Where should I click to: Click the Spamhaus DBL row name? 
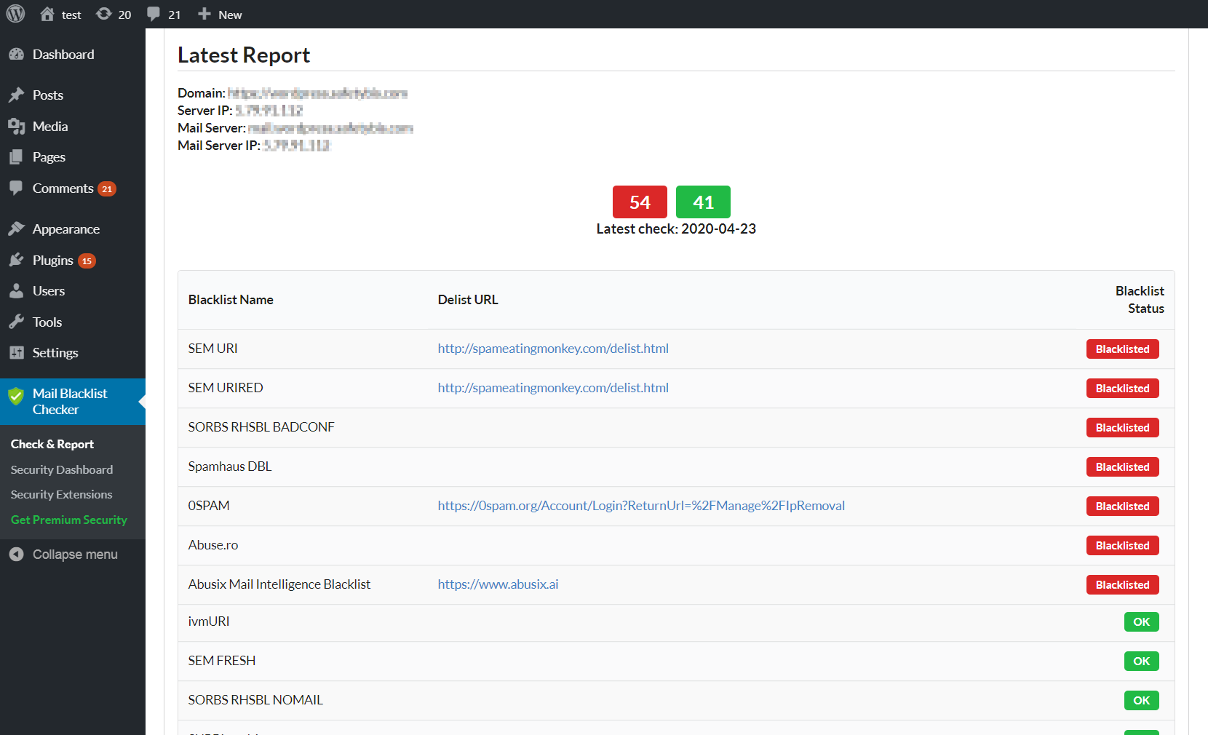pyautogui.click(x=230, y=466)
